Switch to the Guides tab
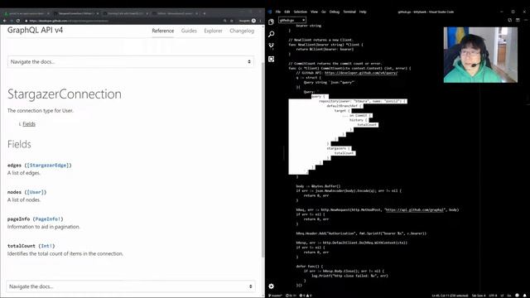 (x=189, y=31)
